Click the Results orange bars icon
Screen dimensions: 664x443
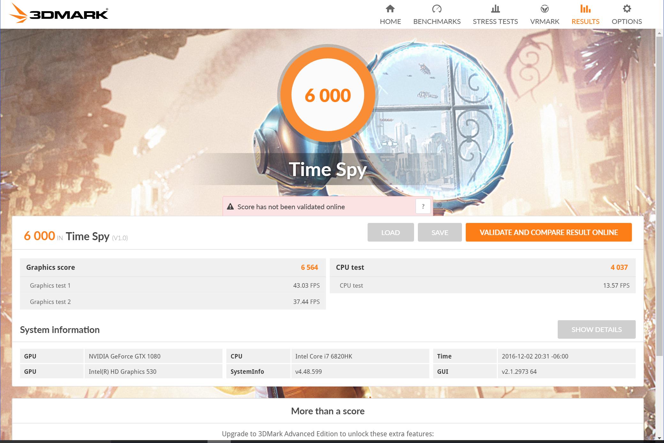coord(585,9)
